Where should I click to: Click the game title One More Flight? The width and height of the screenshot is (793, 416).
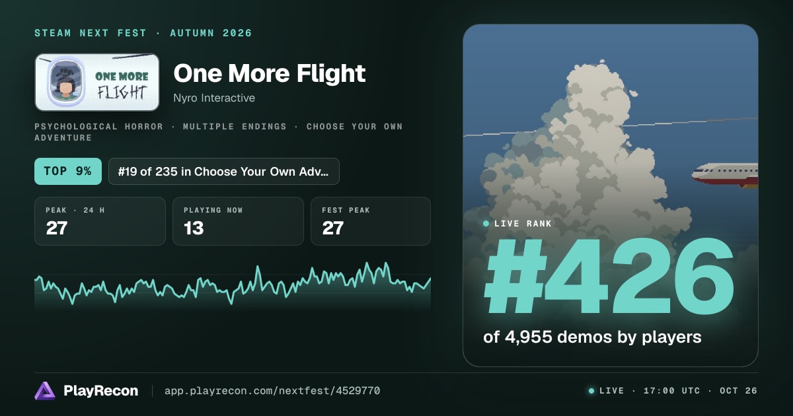(270, 73)
